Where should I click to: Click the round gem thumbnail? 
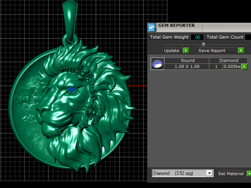click(x=157, y=64)
